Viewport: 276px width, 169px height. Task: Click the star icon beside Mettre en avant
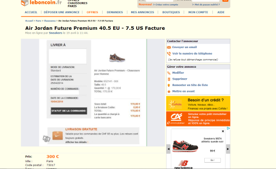click(x=169, y=92)
